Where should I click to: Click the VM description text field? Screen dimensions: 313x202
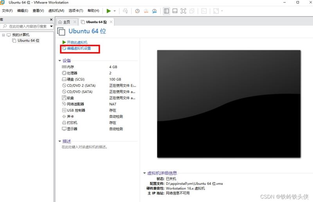point(85,147)
